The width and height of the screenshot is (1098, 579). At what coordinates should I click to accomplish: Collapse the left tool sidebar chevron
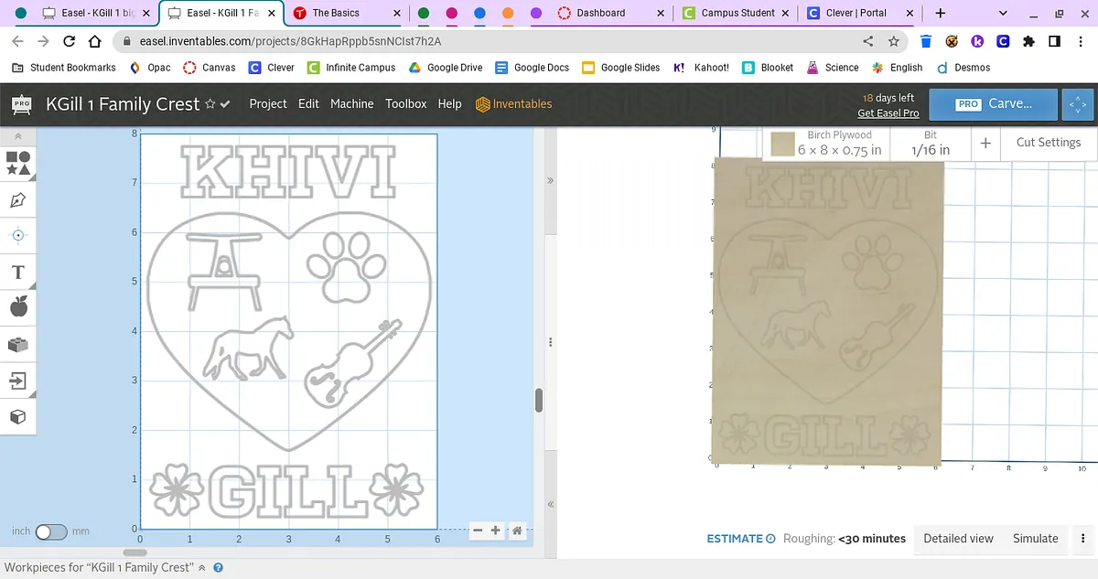click(x=18, y=135)
